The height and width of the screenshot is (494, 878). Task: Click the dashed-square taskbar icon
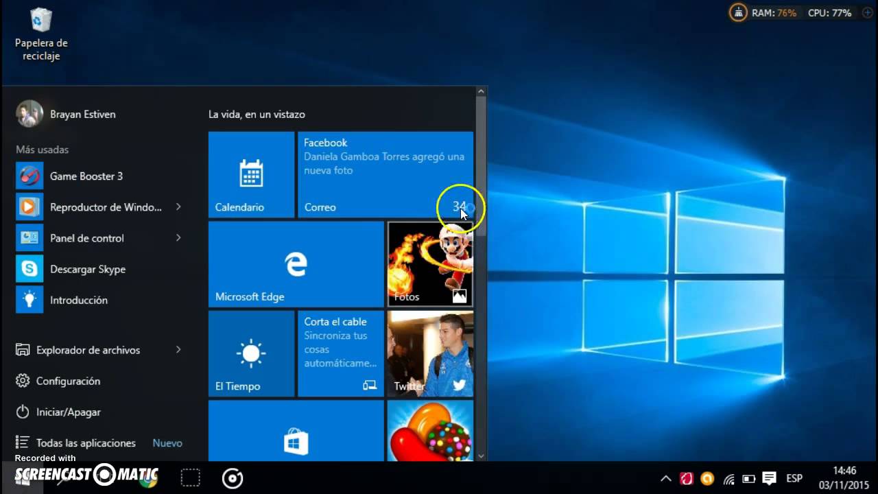(x=190, y=478)
